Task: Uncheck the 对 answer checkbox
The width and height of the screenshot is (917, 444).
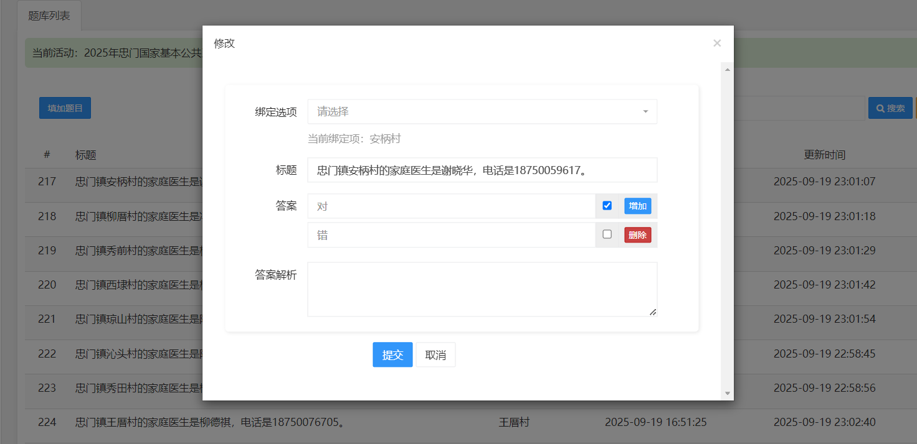Action: click(x=607, y=205)
